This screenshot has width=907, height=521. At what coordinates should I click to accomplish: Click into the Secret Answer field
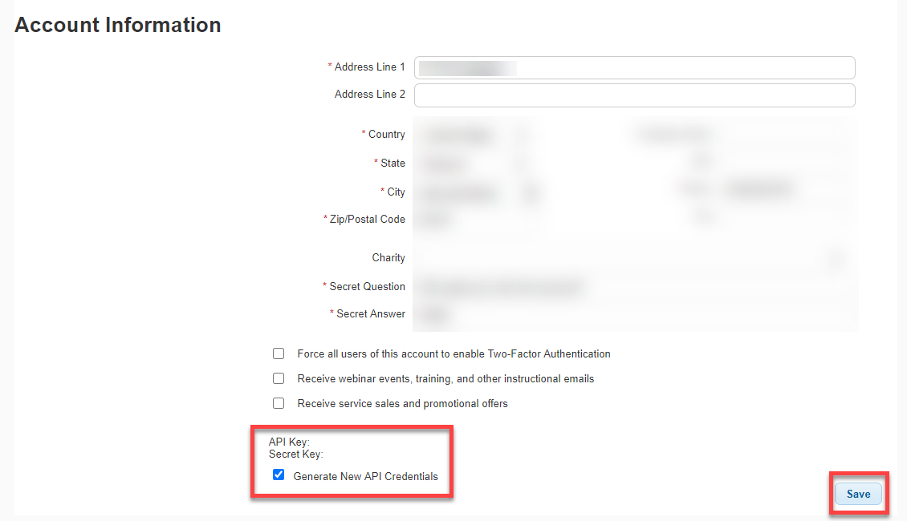pos(635,314)
